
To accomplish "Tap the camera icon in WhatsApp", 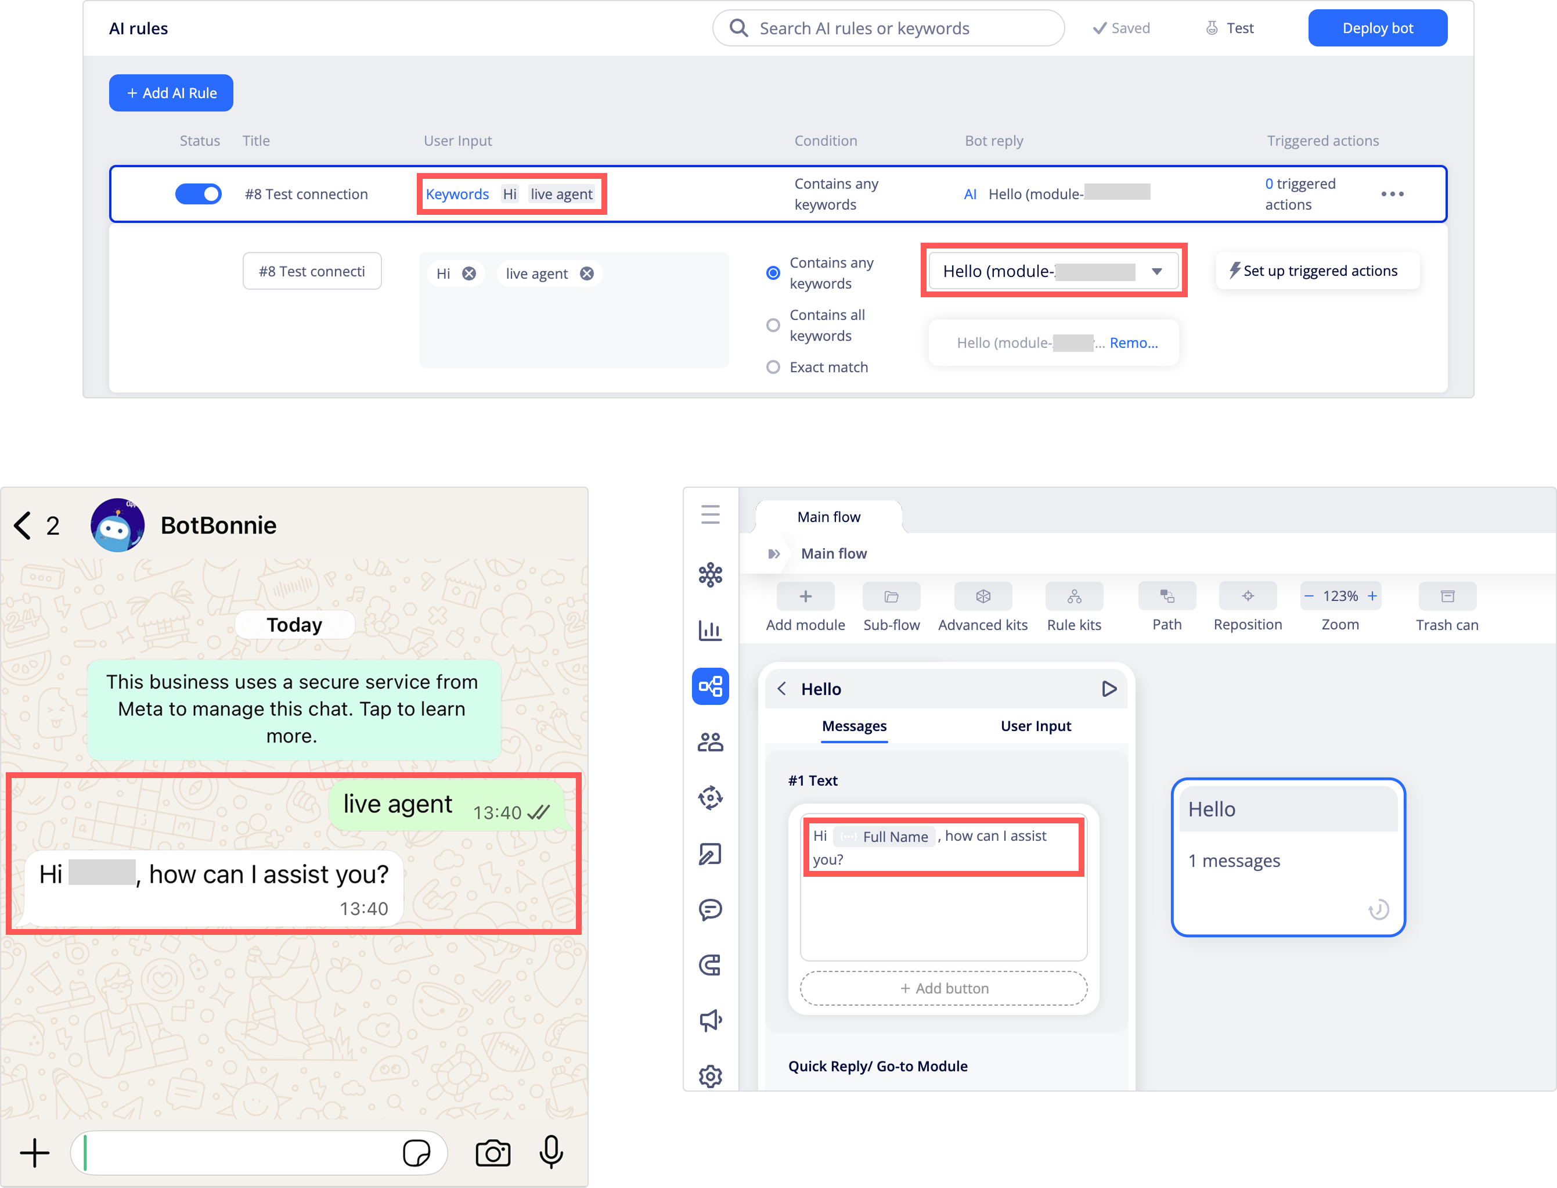I will pyautogui.click(x=493, y=1153).
